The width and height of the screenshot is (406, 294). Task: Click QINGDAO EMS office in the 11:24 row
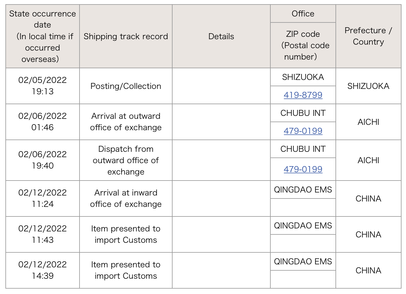coord(303,190)
